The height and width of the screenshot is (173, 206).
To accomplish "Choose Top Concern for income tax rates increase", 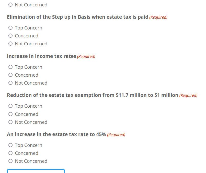I will (x=10, y=67).
